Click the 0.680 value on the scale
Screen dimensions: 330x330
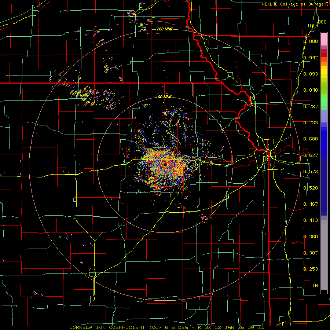(x=311, y=139)
